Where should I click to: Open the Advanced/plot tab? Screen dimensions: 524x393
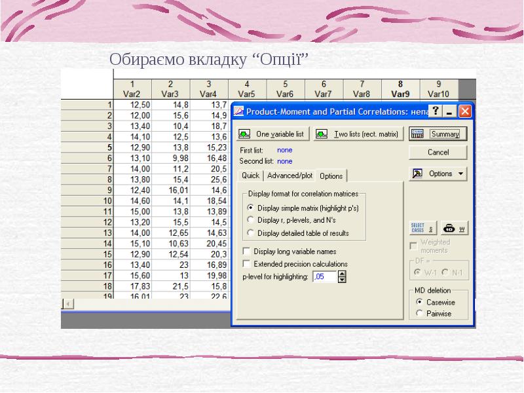290,176
